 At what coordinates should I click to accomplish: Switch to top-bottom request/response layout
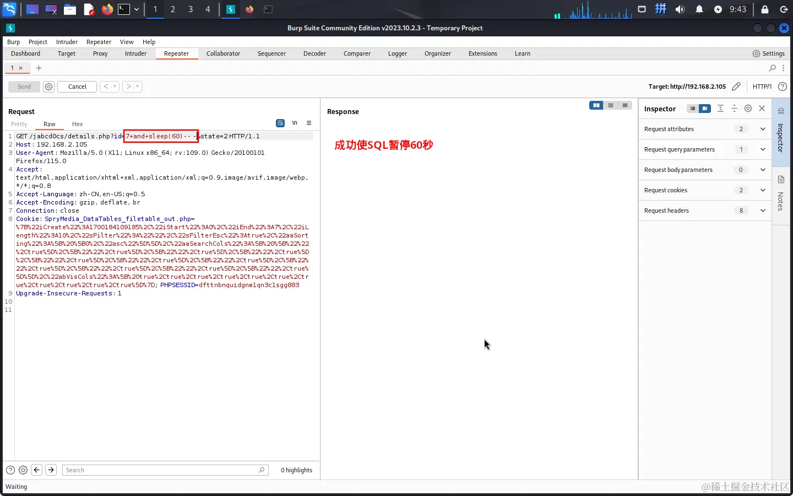(611, 105)
